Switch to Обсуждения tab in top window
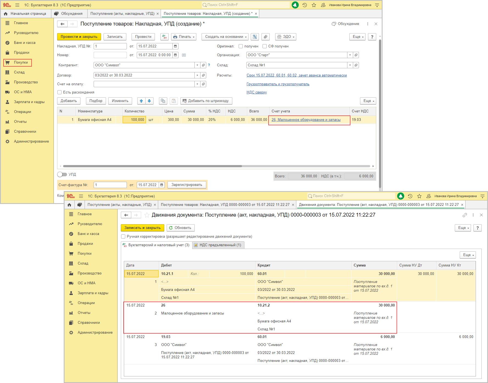The width and height of the screenshot is (488, 383). pos(69,14)
